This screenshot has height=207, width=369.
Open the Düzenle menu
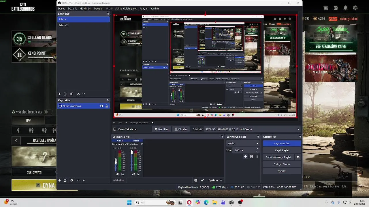[73, 9]
